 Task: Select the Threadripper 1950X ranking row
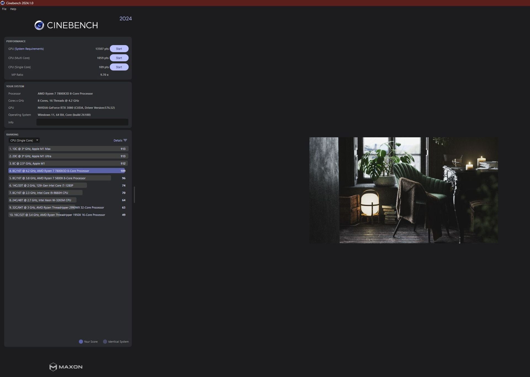[68, 215]
